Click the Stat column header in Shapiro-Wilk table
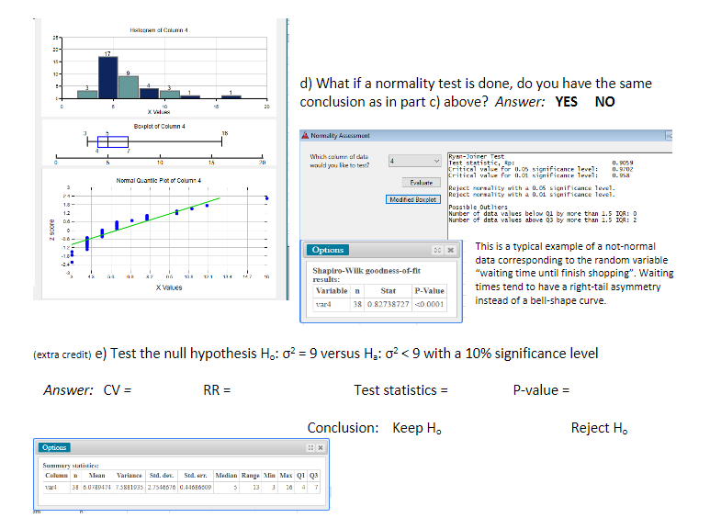This screenshot has height=529, width=710. [x=388, y=291]
